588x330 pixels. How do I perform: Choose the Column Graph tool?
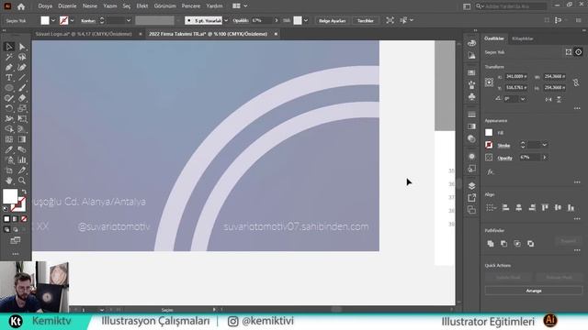22,160
